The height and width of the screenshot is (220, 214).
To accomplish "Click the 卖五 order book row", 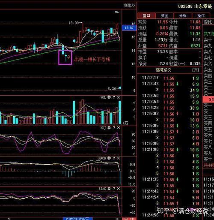I will [x=208, y=69].
